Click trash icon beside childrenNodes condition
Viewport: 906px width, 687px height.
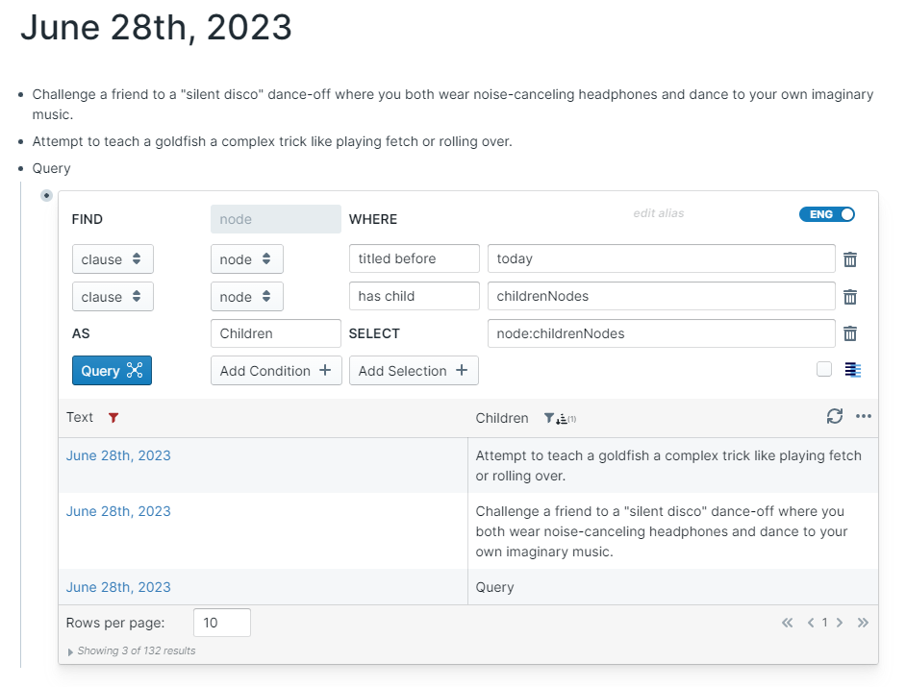(850, 297)
